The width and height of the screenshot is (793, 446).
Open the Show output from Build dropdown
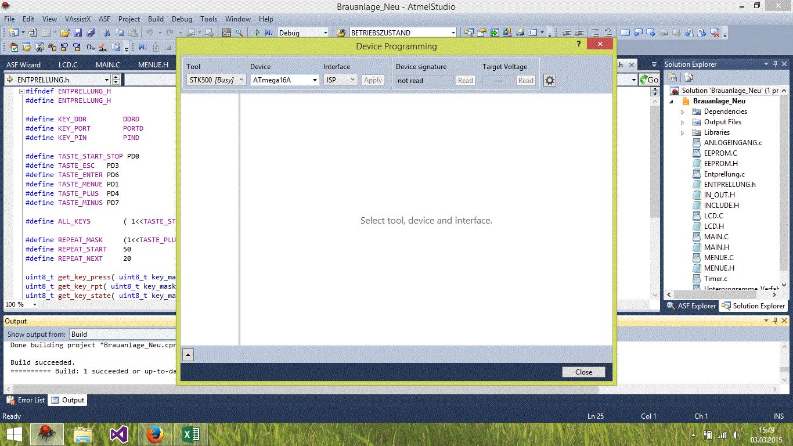(122, 334)
